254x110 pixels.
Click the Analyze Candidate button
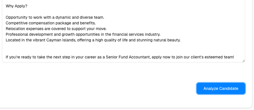click(221, 88)
